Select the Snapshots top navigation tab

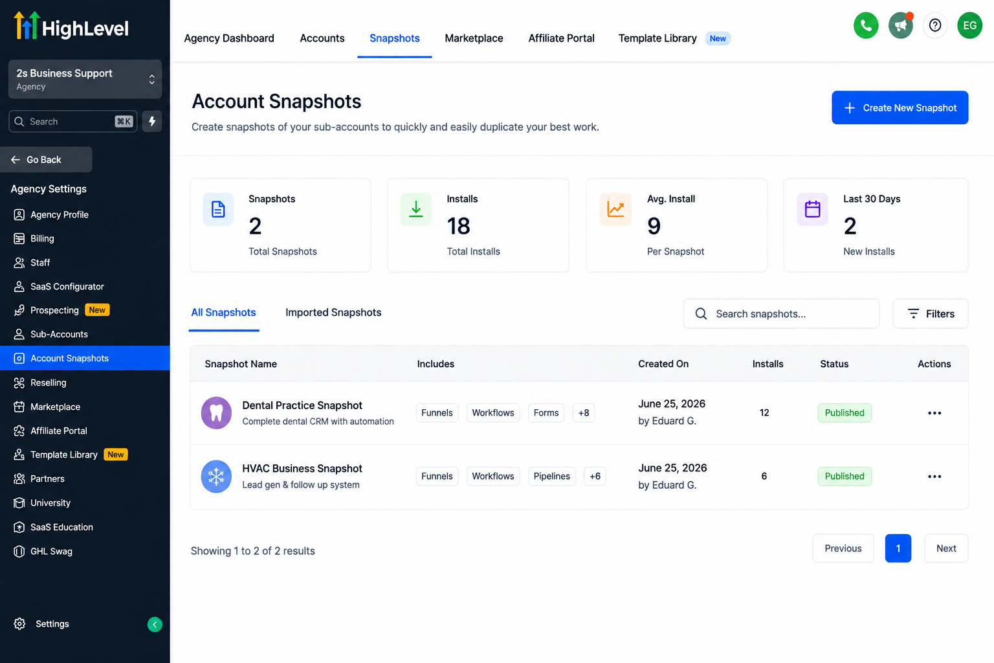(395, 38)
